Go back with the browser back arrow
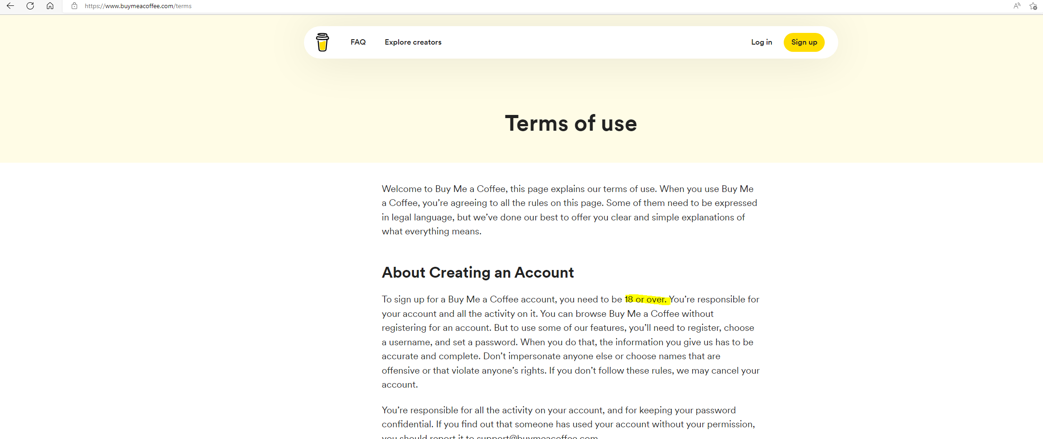The image size is (1043, 439). [10, 6]
